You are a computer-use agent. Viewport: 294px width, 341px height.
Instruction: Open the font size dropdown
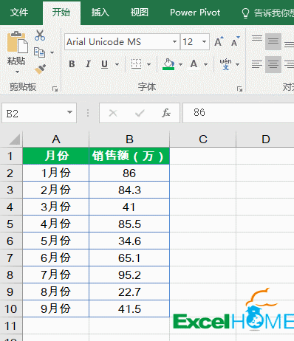[204, 41]
